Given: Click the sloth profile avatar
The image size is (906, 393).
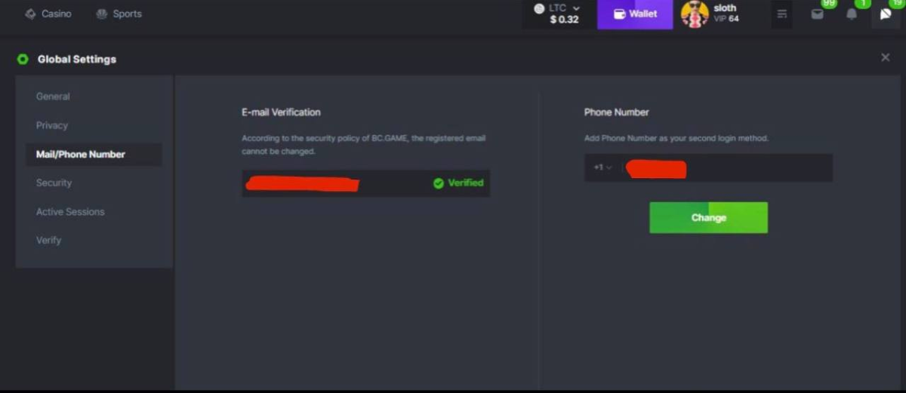Looking at the screenshot, I should pyautogui.click(x=694, y=14).
